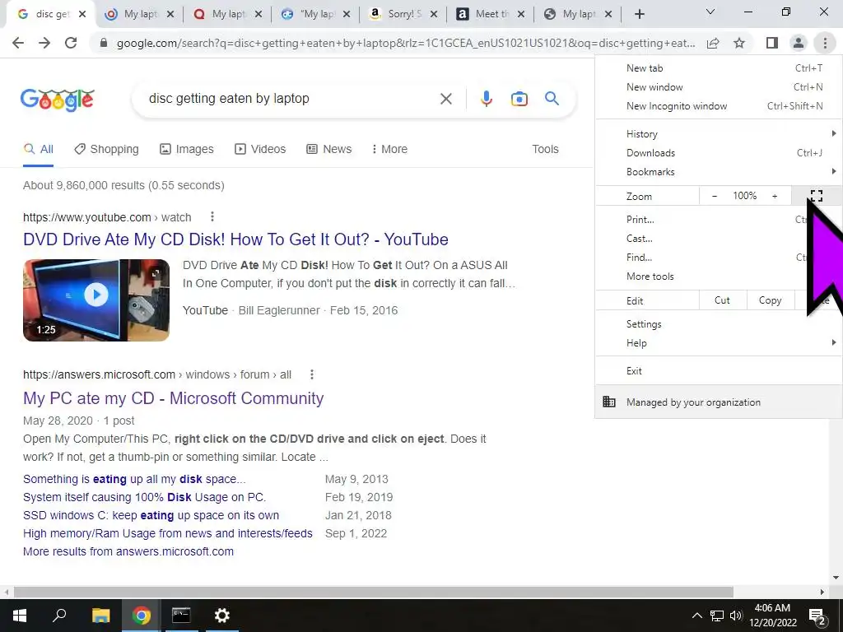843x632 pixels.
Task: Submit search with the magnifier icon
Action: [552, 99]
